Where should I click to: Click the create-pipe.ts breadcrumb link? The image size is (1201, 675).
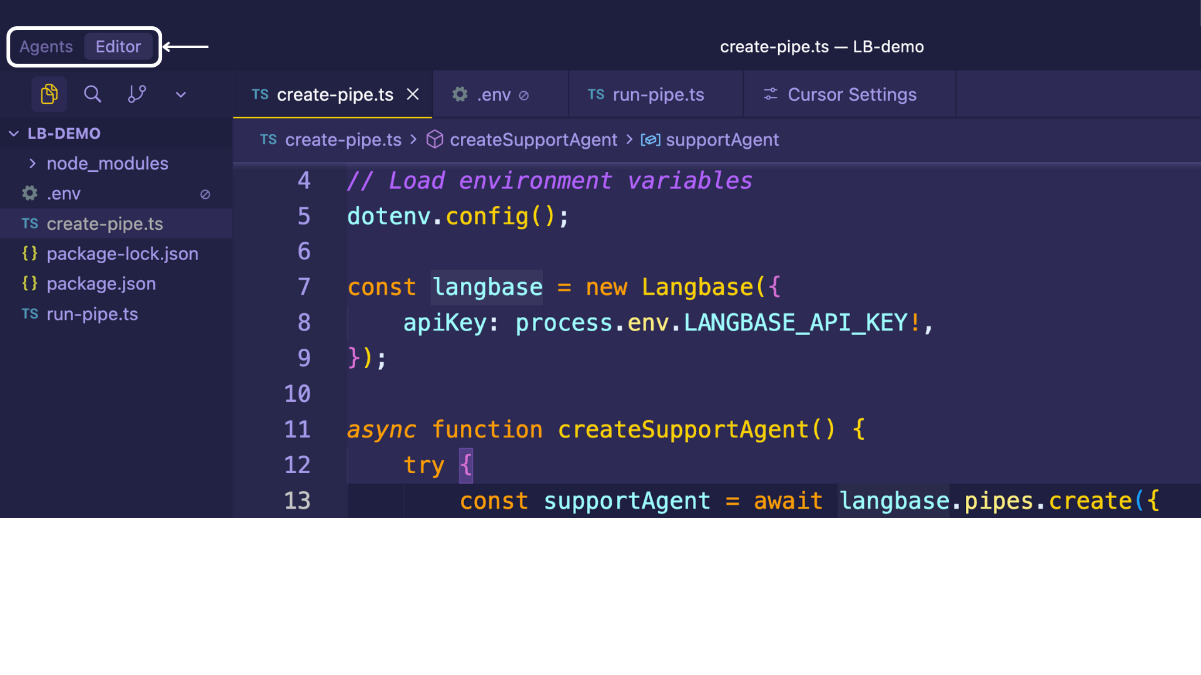[343, 139]
